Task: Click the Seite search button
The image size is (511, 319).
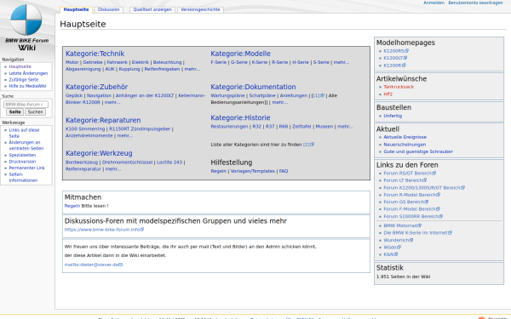Action: point(14,112)
